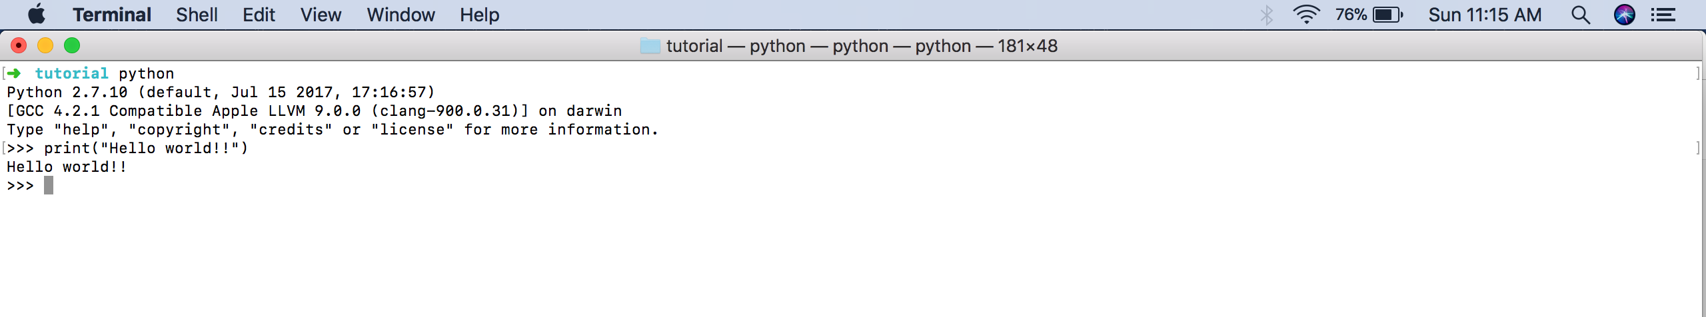Click the Bluetooth status icon

[1267, 15]
